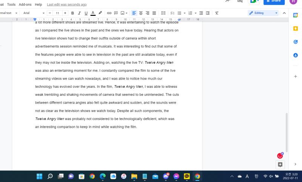
Task: Show hidden system tray icons
Action: (x=232, y=176)
